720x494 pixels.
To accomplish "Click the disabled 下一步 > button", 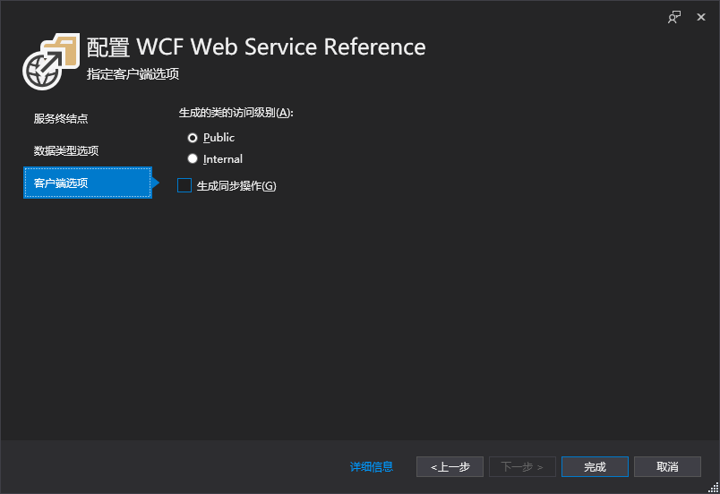I will point(522,467).
